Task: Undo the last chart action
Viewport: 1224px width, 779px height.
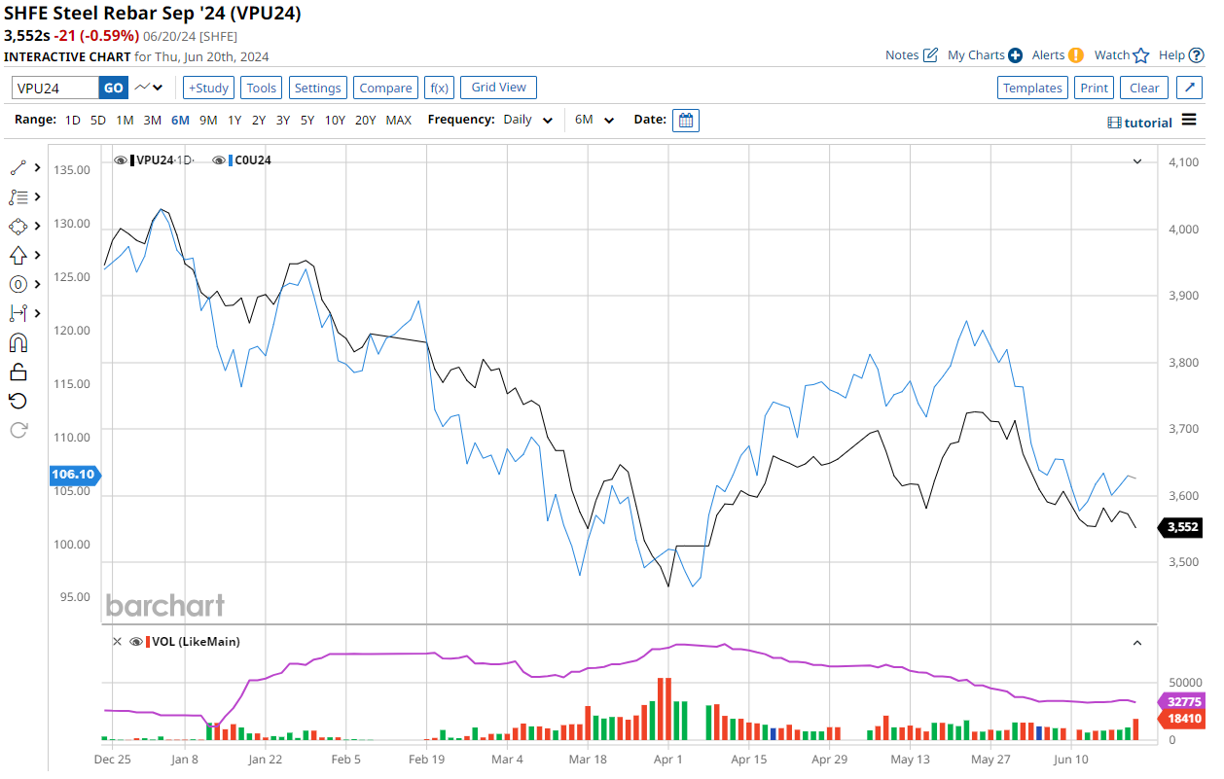Action: coord(18,401)
